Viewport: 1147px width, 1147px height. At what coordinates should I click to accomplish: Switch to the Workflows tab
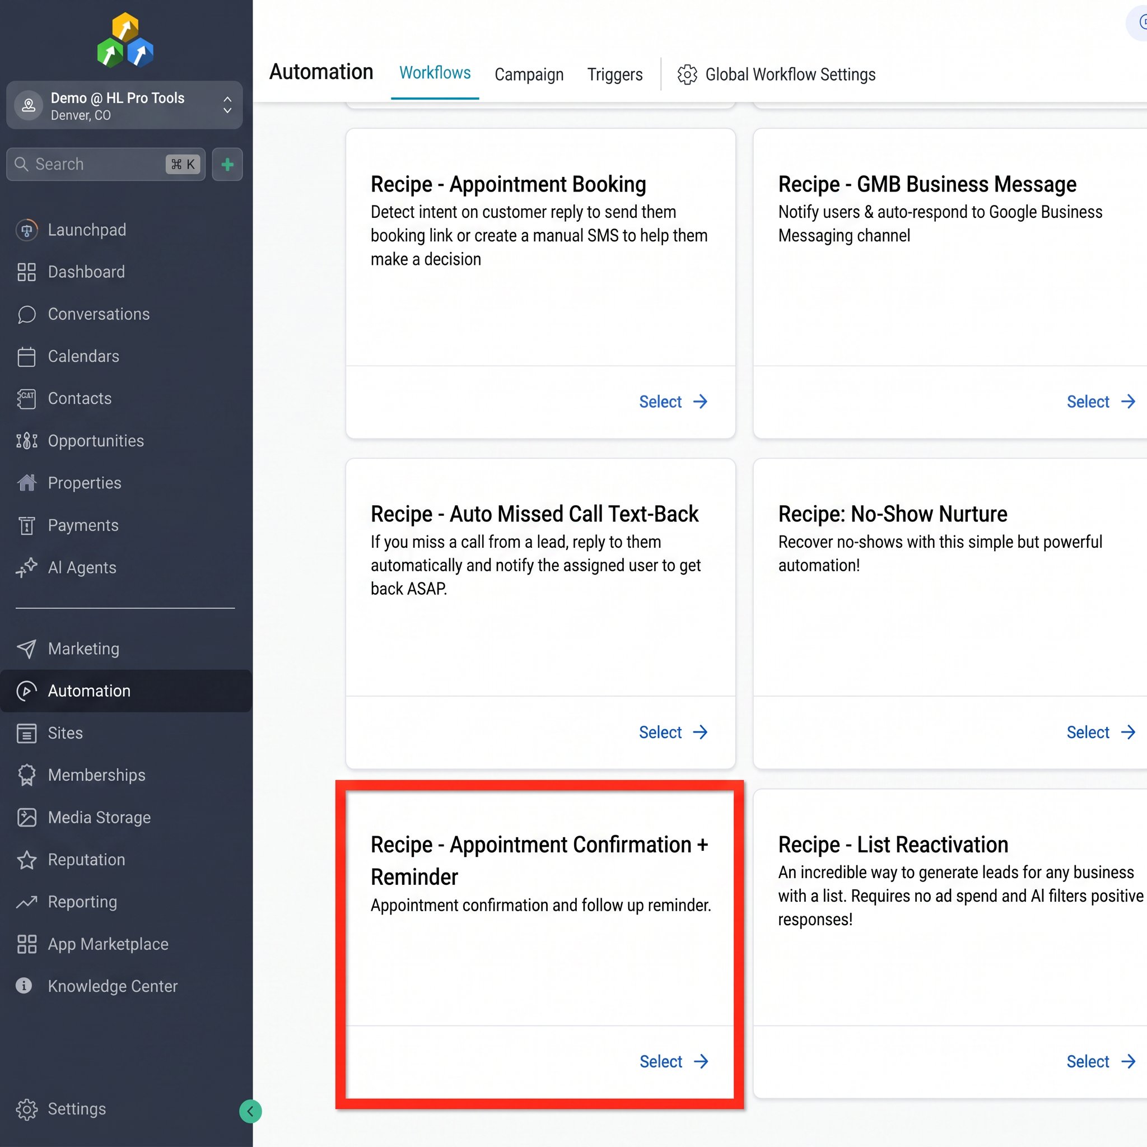tap(435, 73)
